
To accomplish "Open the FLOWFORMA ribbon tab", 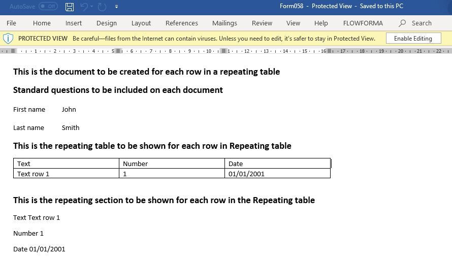I will tap(363, 23).
